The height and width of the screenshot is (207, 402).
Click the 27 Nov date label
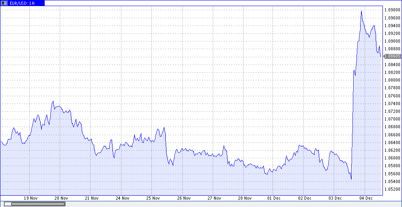[x=214, y=198]
